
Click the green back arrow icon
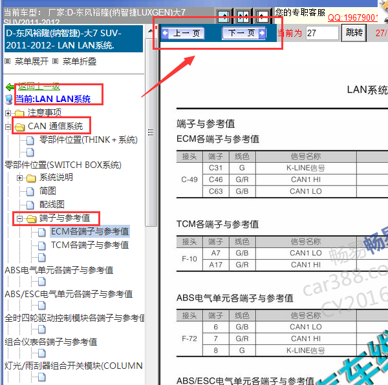coord(10,87)
